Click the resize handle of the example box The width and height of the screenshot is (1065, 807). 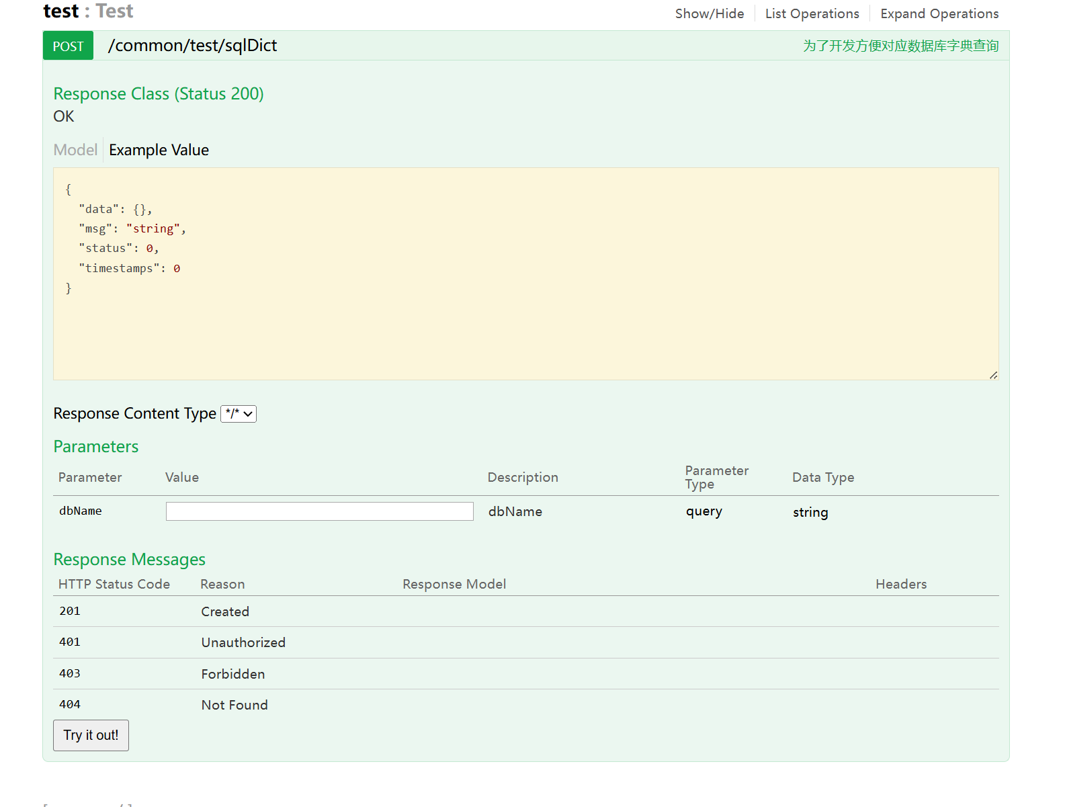coord(993,375)
